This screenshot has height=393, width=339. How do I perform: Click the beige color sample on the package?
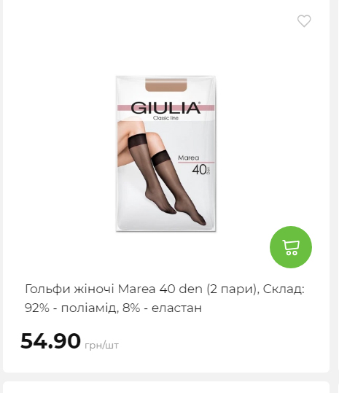point(166,85)
